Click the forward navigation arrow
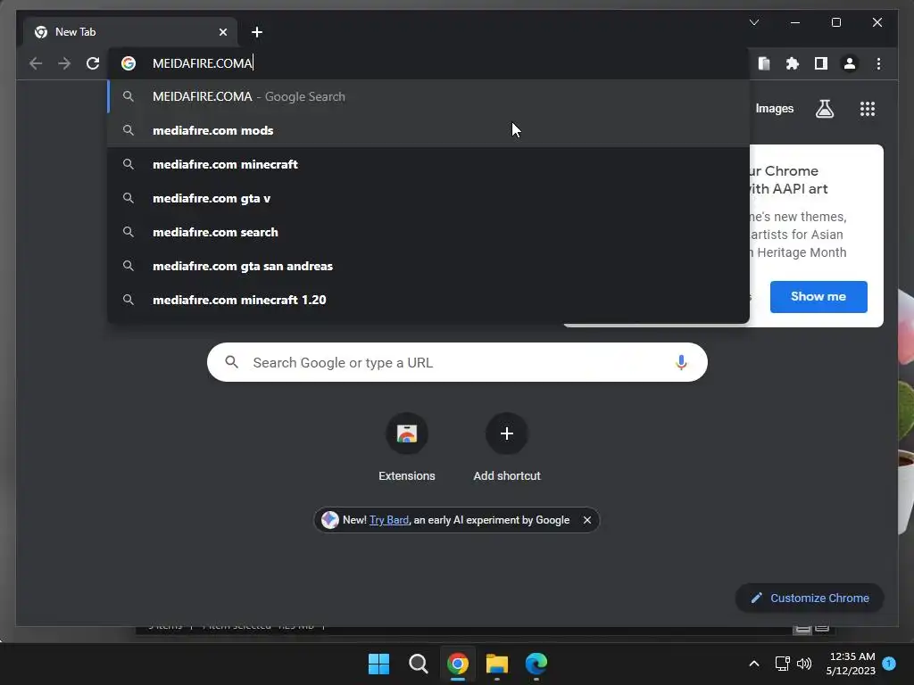Viewport: 914px width, 685px height. 64,63
